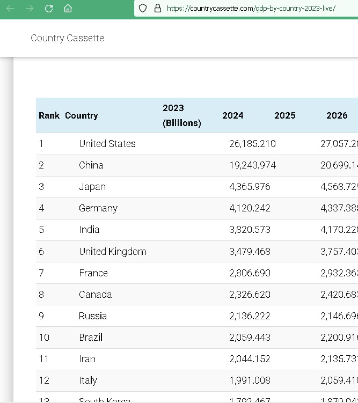The image size is (358, 403).
Task: View site security via padlock icon
Action: (x=158, y=8)
